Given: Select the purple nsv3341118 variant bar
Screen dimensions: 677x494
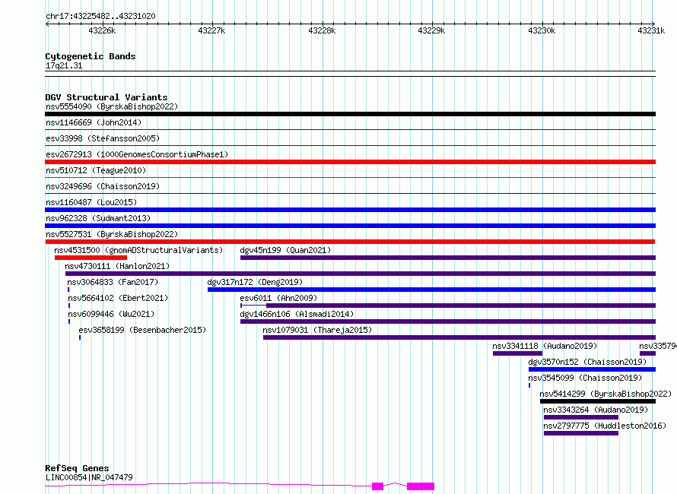Looking at the screenshot, I should point(518,353).
